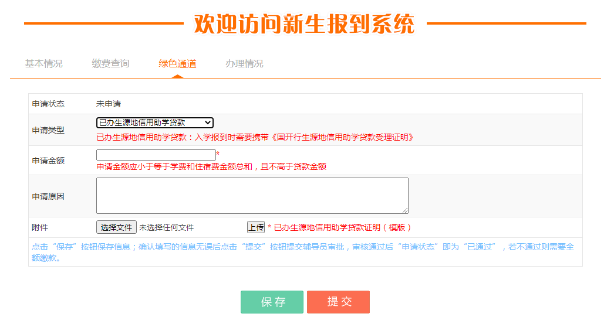Click the 申请金额 label
Image resolution: width=614 pixels, height=317 pixels.
pyautogui.click(x=48, y=161)
